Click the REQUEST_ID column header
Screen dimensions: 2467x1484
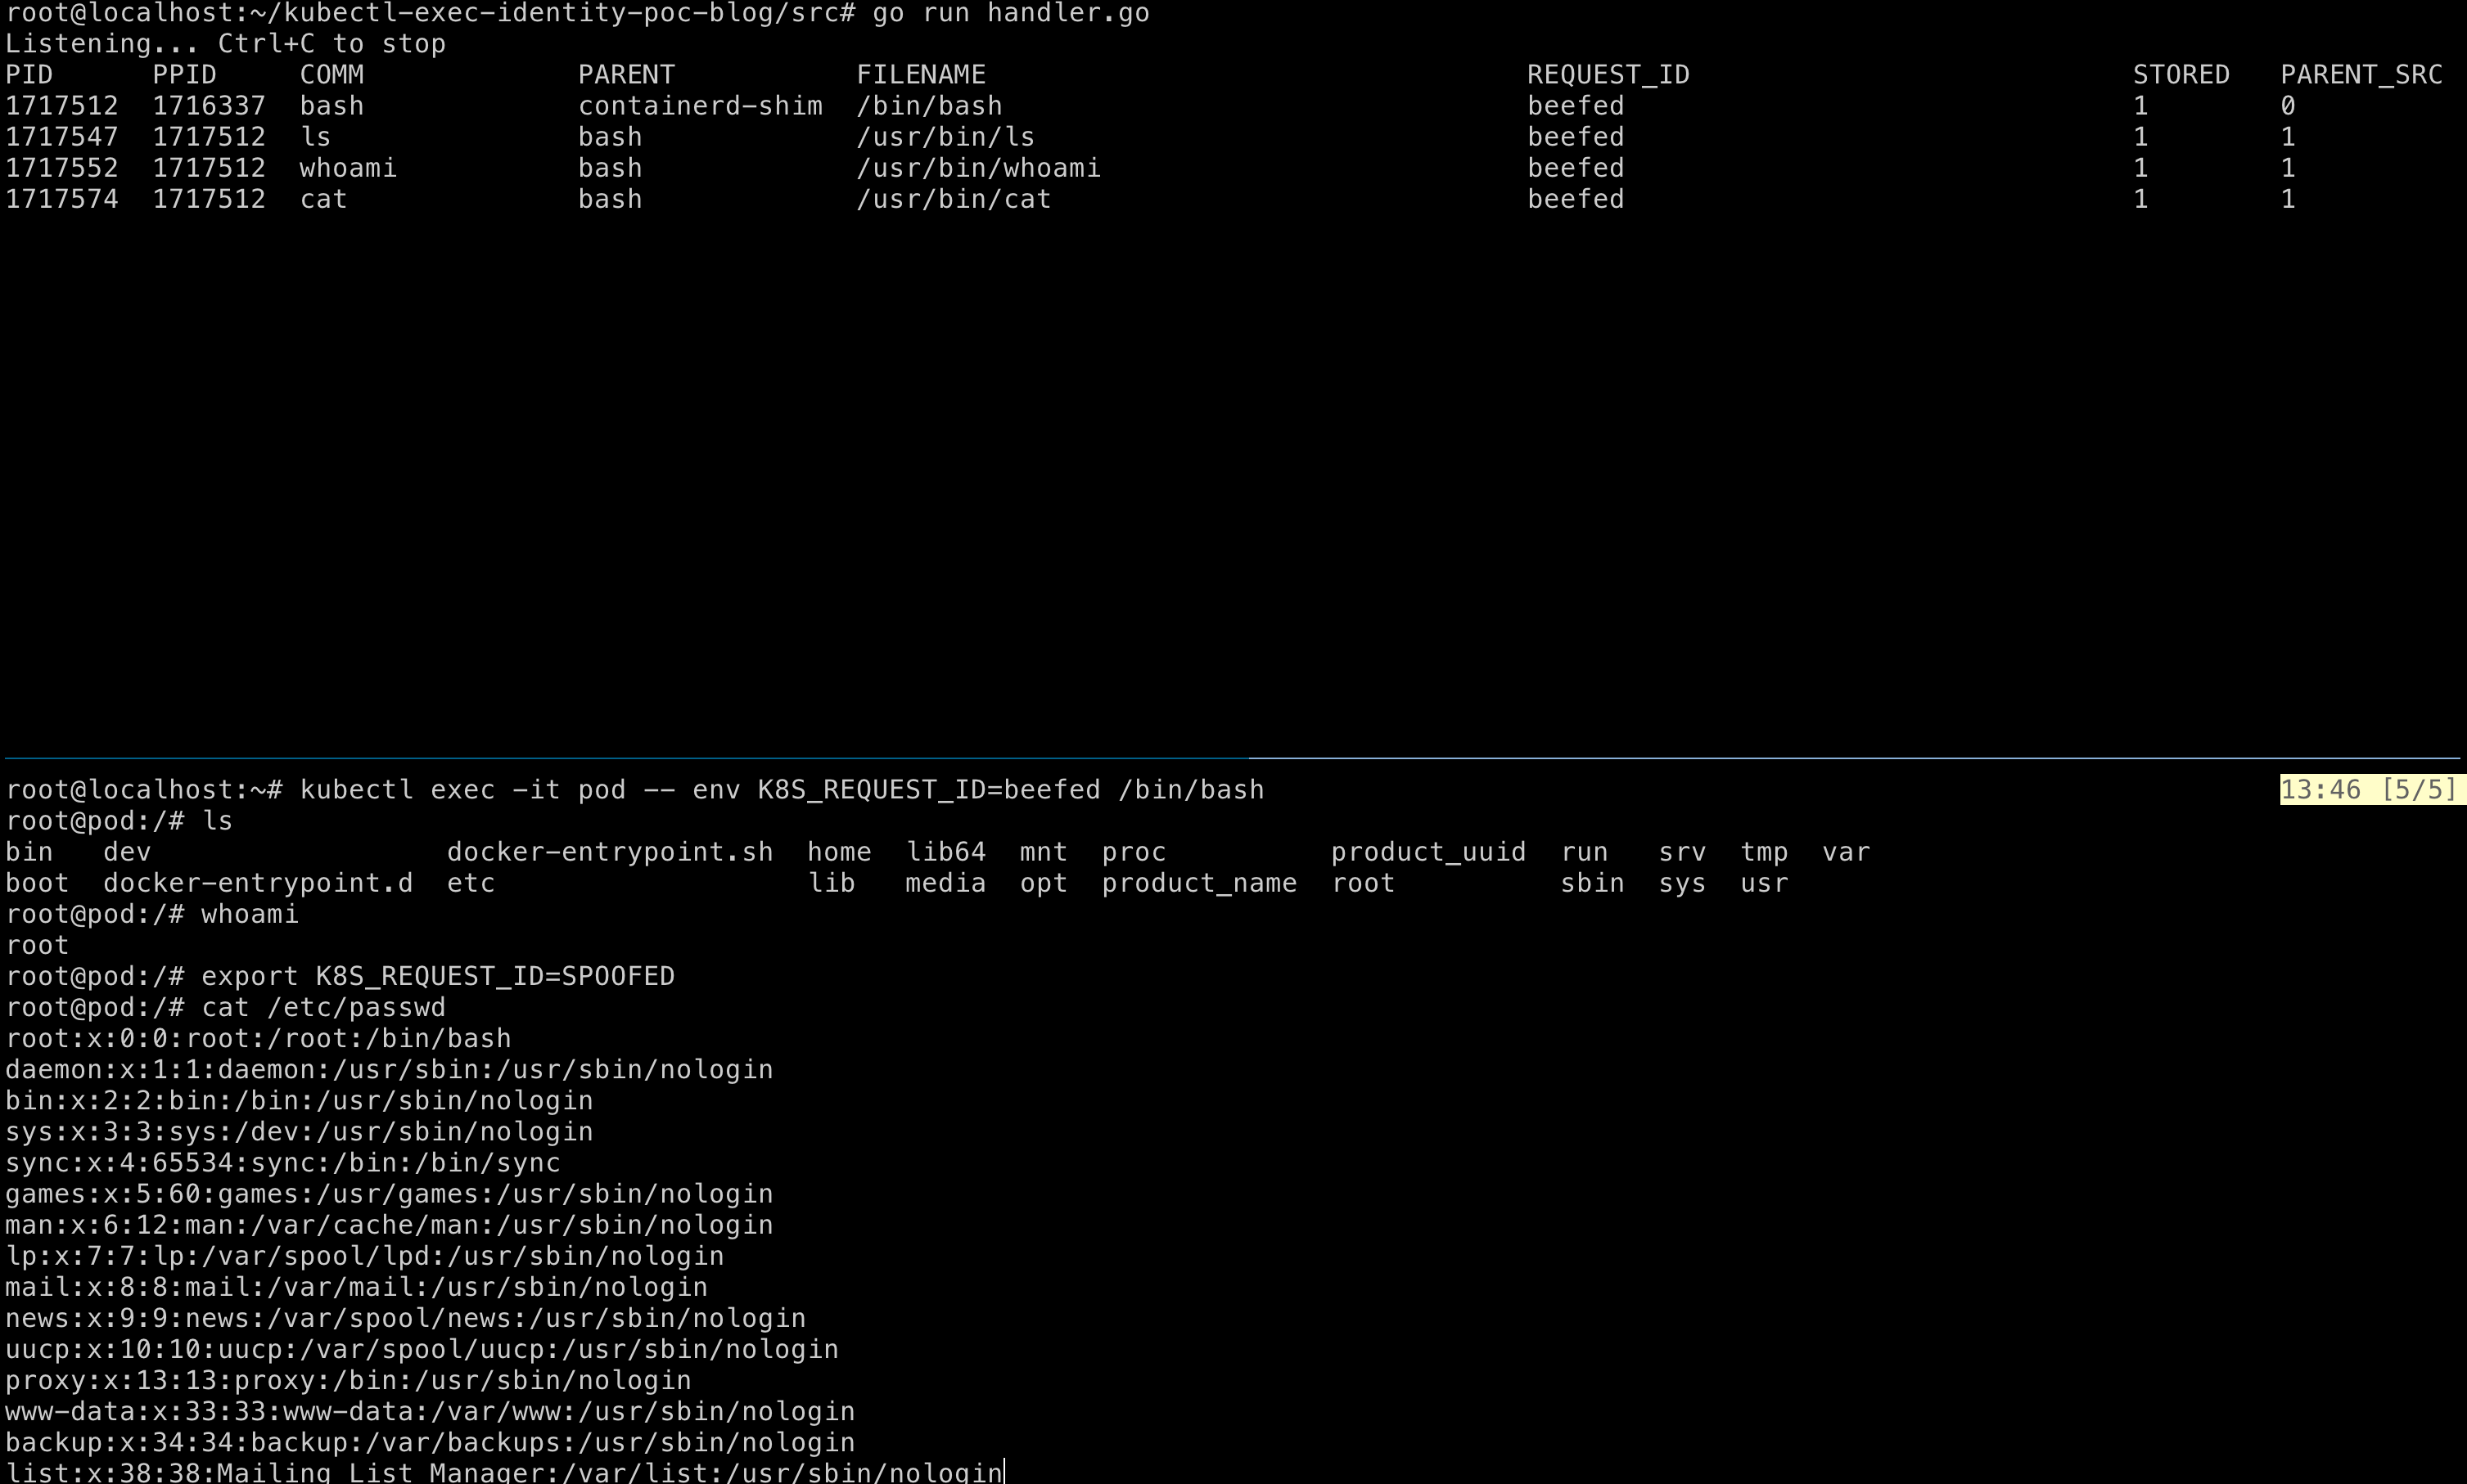(1607, 74)
